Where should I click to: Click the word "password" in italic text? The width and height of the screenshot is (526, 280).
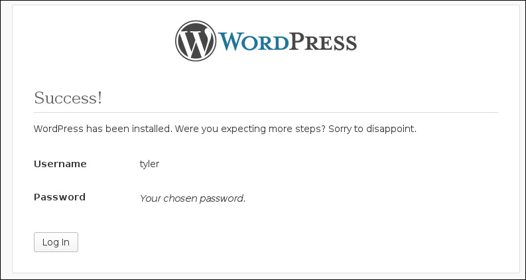pyautogui.click(x=222, y=198)
